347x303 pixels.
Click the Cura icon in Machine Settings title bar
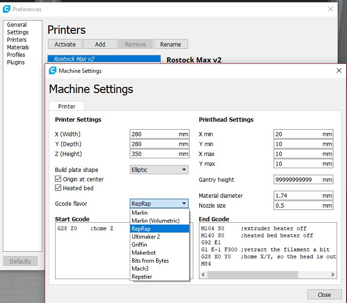point(53,71)
